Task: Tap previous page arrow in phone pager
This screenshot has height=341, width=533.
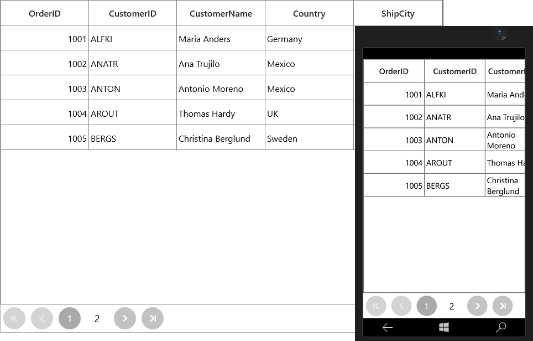Action: [401, 306]
